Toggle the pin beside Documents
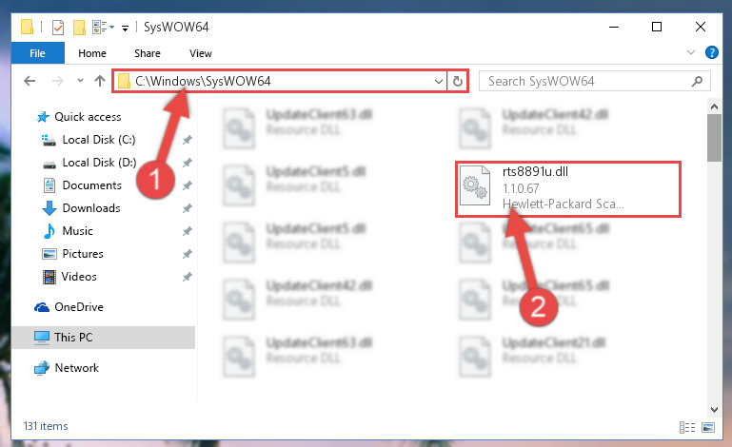This screenshot has height=447, width=732. pos(188,185)
